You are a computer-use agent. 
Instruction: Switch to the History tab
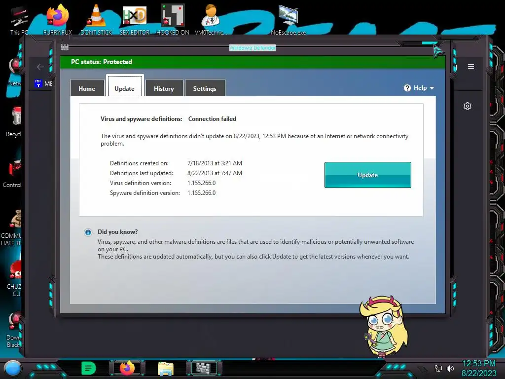pos(164,88)
